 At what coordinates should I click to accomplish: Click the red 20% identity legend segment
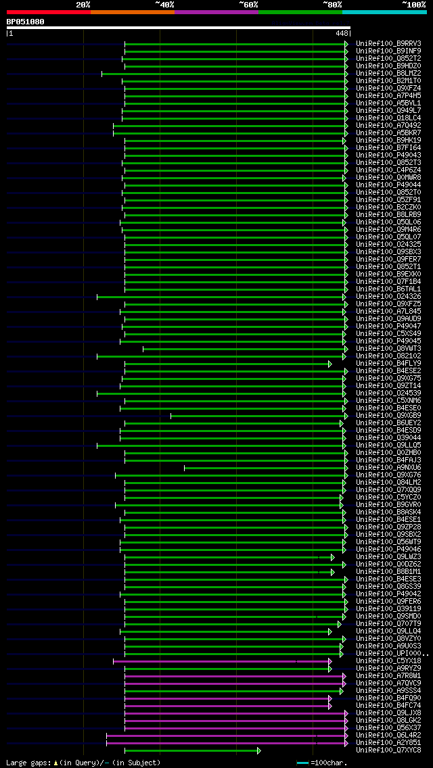click(x=49, y=11)
